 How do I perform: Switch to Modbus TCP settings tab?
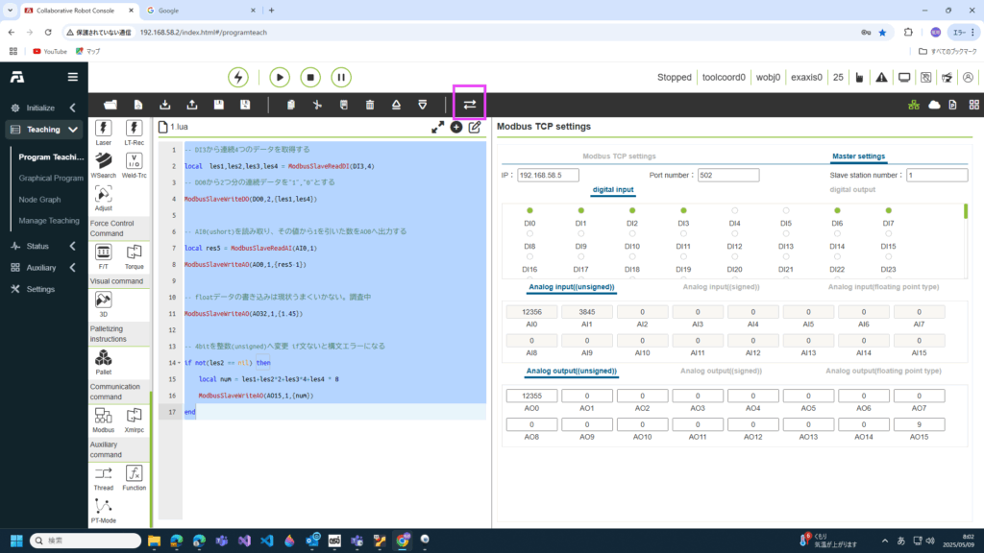[619, 156]
